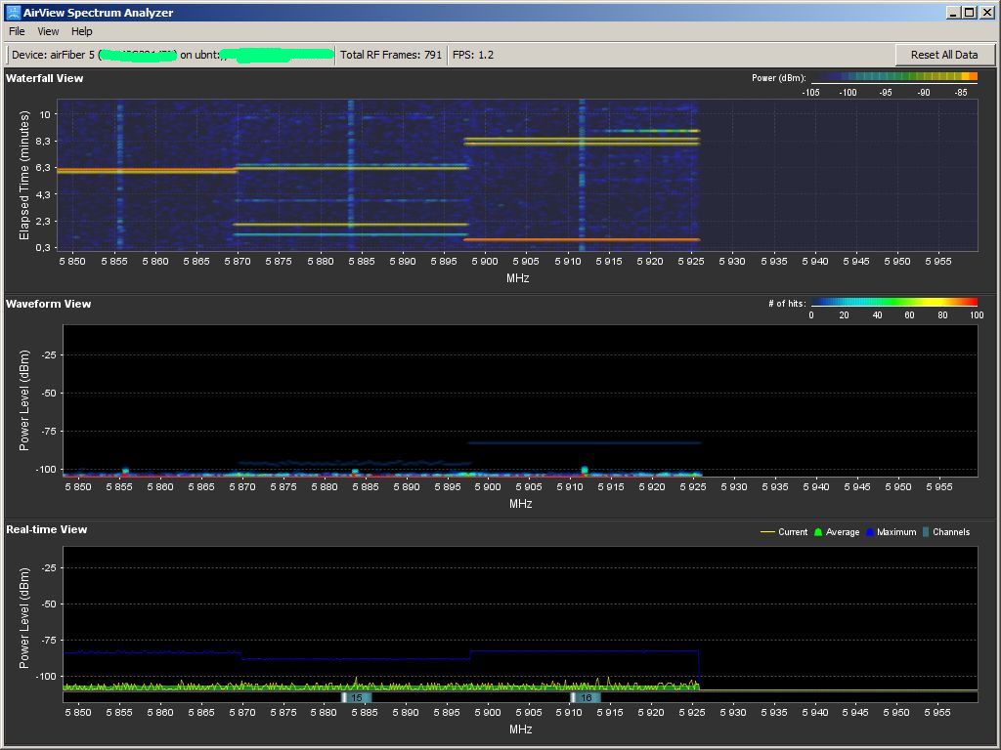Screen dimensions: 1001x750
Task: Open the Help menu
Action: [81, 31]
